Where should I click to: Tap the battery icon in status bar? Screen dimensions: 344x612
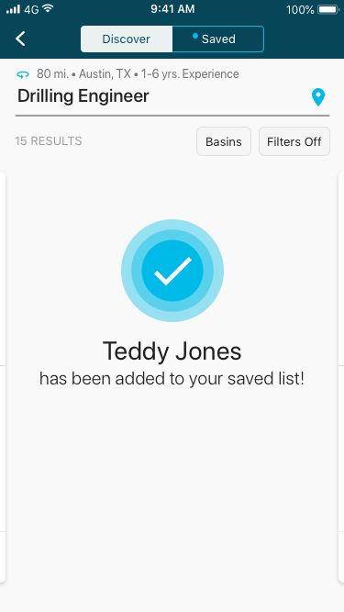click(x=328, y=9)
